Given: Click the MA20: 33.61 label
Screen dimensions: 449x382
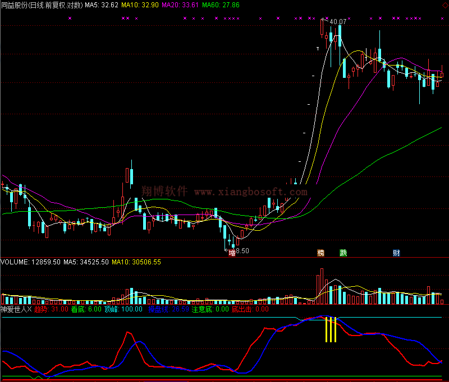Looking at the screenshot, I should point(180,5).
